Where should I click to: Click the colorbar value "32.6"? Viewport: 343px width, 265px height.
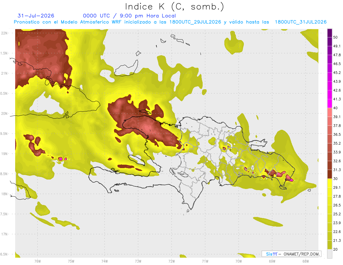coord(337,161)
